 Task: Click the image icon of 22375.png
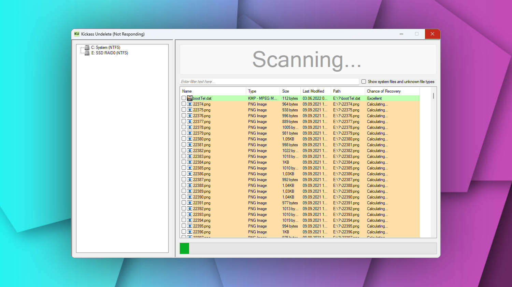pos(190,110)
